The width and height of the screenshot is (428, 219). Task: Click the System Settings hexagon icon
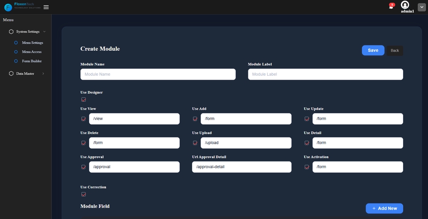coord(11,32)
